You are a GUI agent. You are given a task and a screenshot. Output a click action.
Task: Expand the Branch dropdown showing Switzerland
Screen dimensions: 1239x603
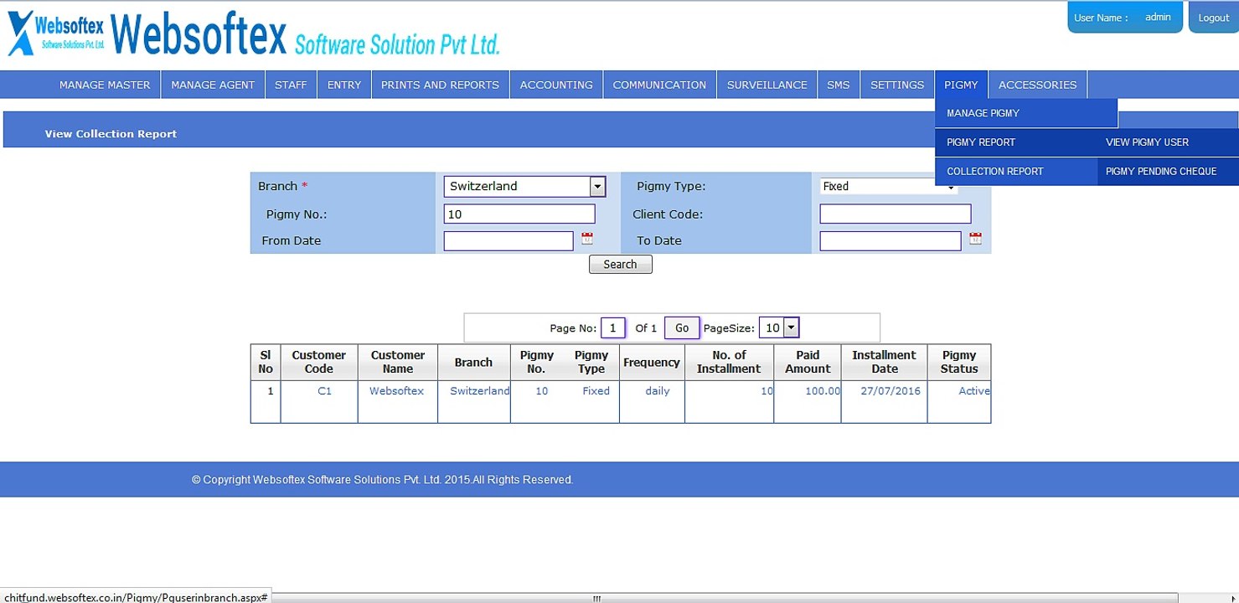tap(597, 186)
